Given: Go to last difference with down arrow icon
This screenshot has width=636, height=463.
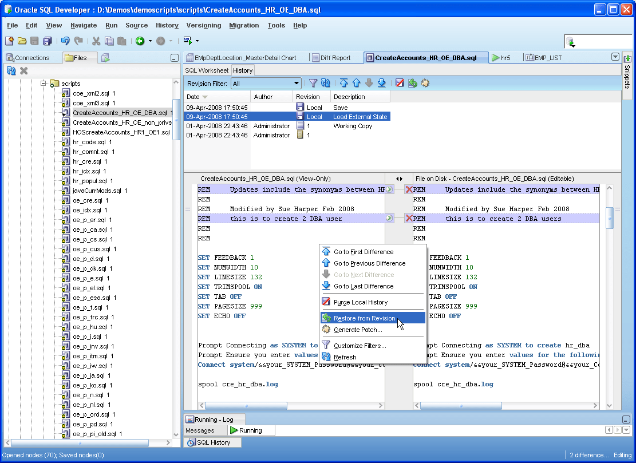Looking at the screenshot, I should pos(381,83).
